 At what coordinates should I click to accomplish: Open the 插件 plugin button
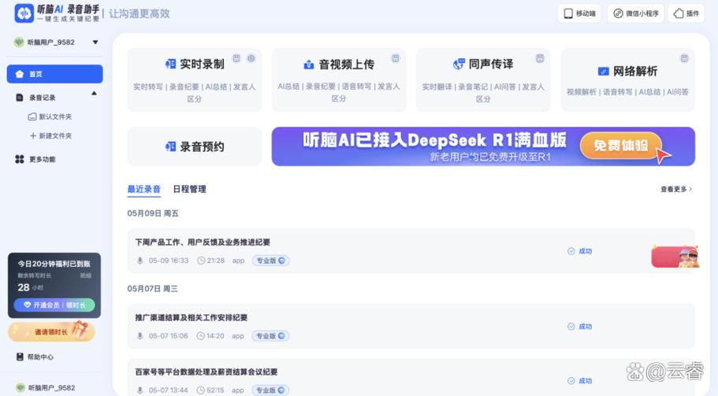(x=686, y=13)
